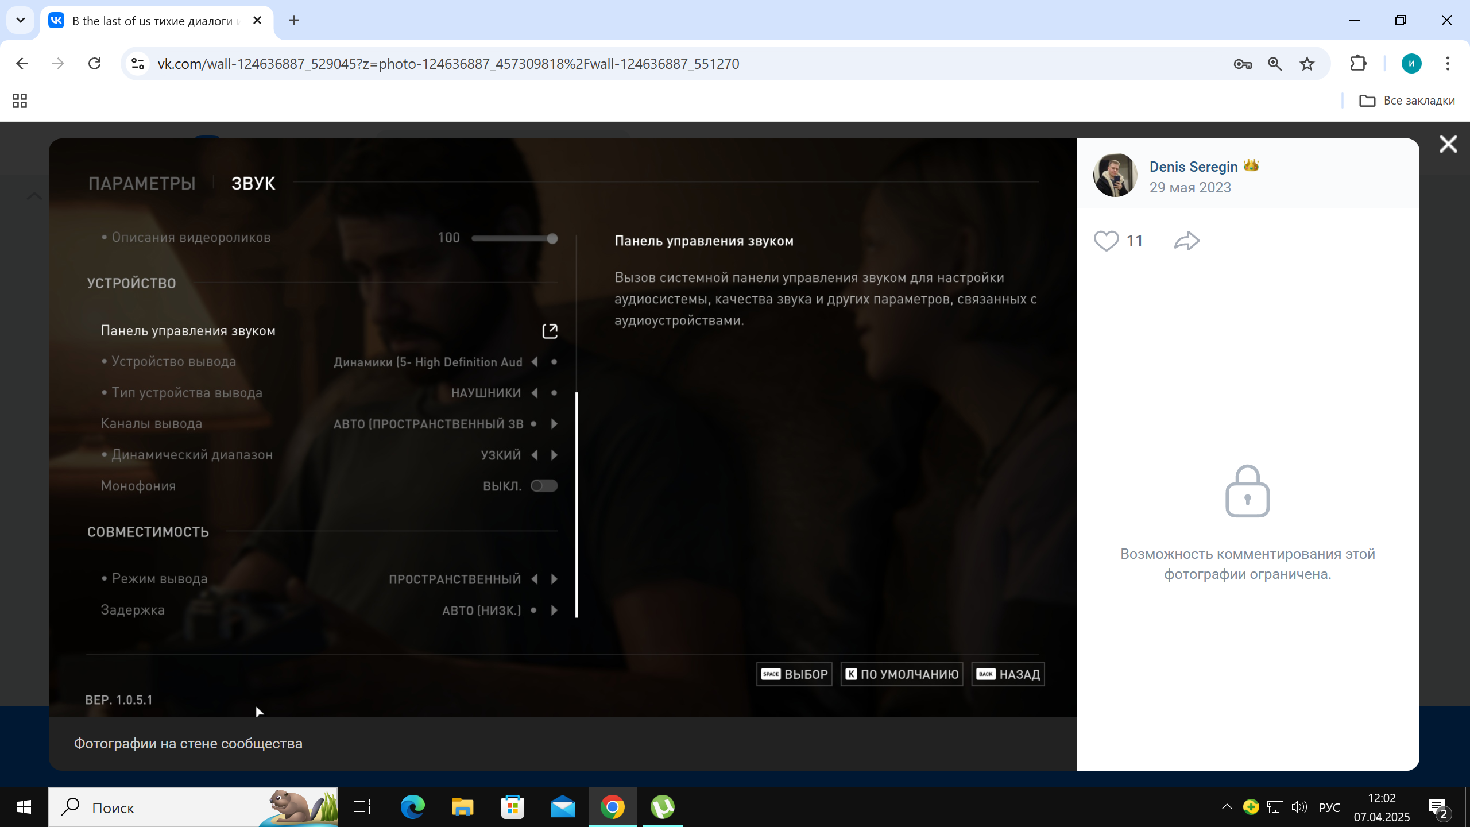
Task: Open Sound control panel external-link icon
Action: pyautogui.click(x=550, y=331)
